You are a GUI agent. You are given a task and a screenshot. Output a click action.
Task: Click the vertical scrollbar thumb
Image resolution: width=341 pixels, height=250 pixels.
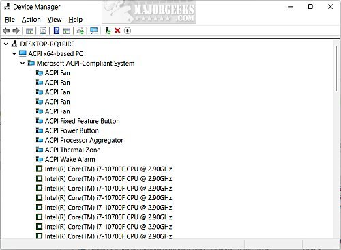pos(336,69)
